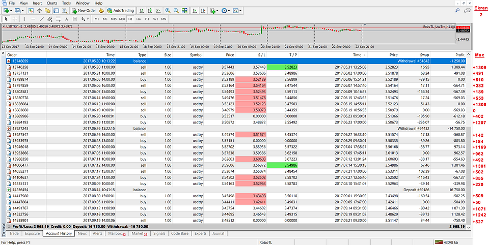Launch MetaEditor with the yellow book icon
The height and width of the screenshot is (245, 489).
coord(101,11)
